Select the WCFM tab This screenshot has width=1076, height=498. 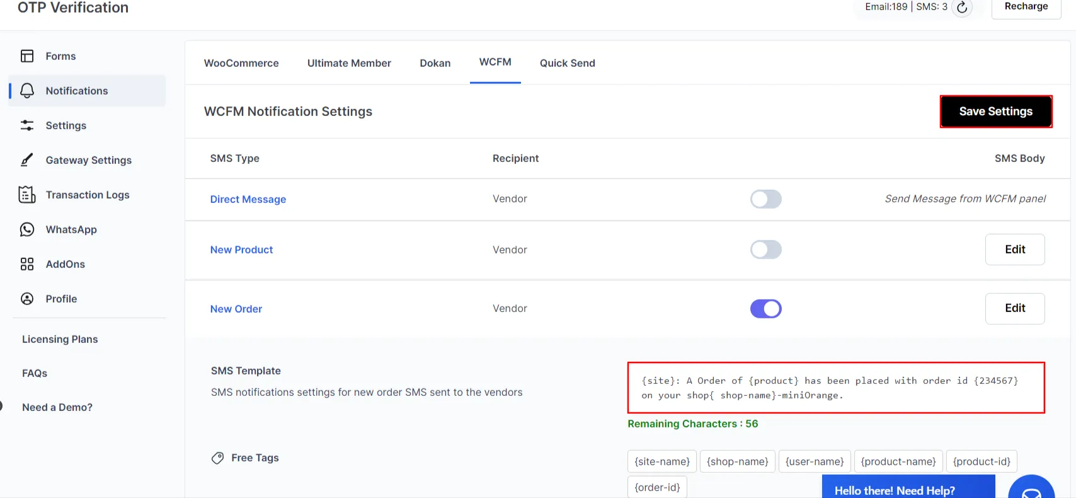tap(495, 62)
